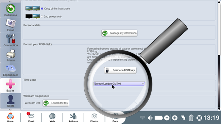Click the sidebar down chevron
Viewport: 221px width, 124px height.
(10, 110)
